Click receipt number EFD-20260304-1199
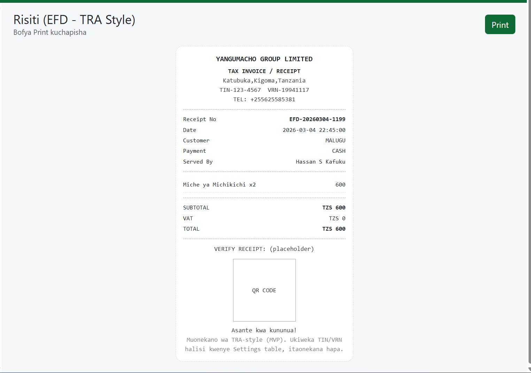Image resolution: width=531 pixels, height=373 pixels. [317, 119]
